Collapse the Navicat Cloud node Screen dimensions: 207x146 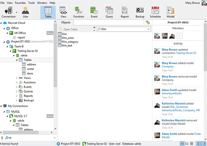point(1,23)
